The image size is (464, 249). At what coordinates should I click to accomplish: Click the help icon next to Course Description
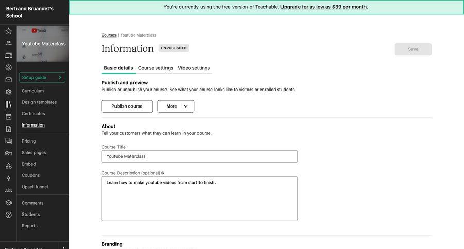(x=163, y=173)
